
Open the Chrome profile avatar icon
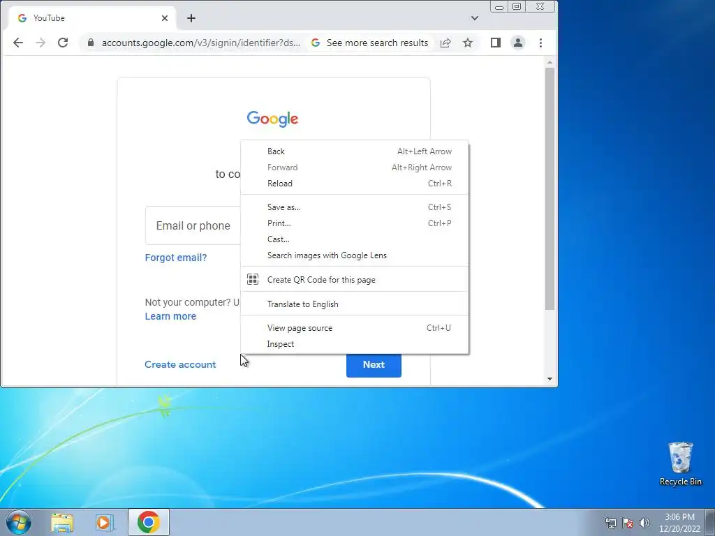[x=518, y=43]
